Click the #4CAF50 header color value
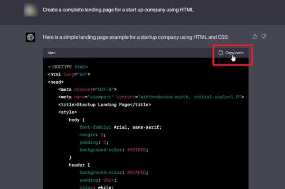 pyautogui.click(x=136, y=172)
